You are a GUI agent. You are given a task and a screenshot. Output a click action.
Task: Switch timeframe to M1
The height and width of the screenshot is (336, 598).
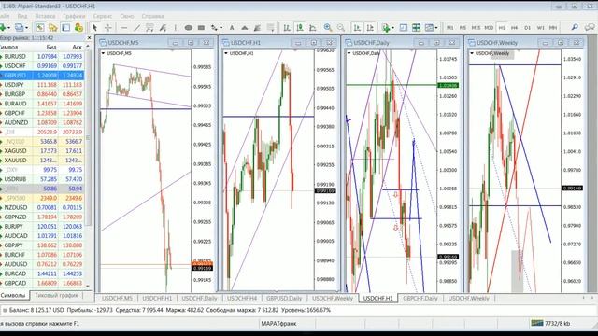point(450,28)
